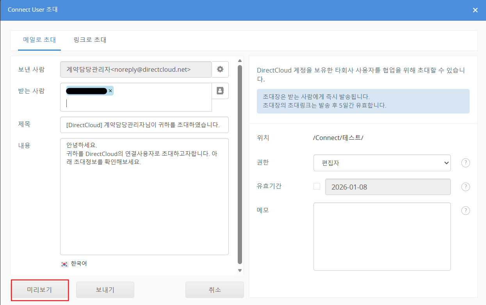The height and width of the screenshot is (305, 486).
Task: Select the 메일로 초대 tab
Action: pyautogui.click(x=39, y=40)
